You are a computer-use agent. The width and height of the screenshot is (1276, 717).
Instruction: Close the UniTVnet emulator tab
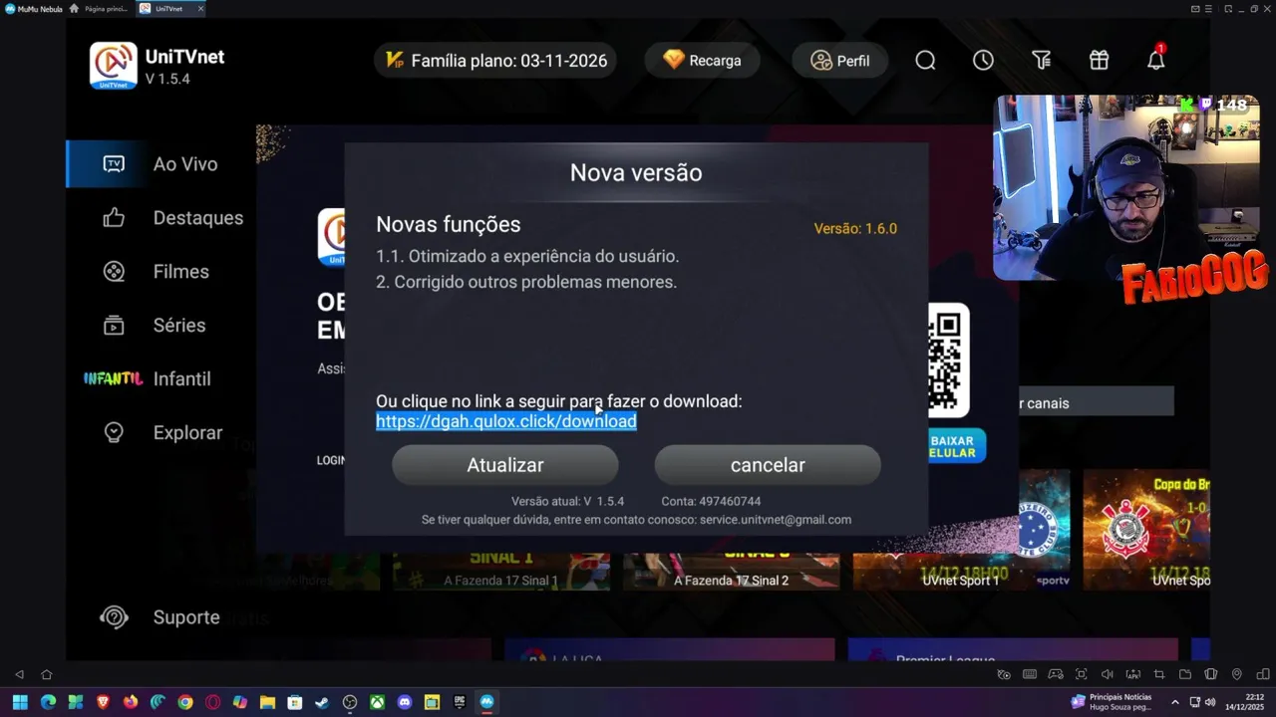coord(200,9)
